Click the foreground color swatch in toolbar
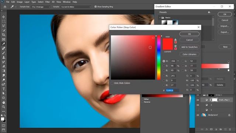This screenshot has width=236, height=133. click(x=3, y=119)
